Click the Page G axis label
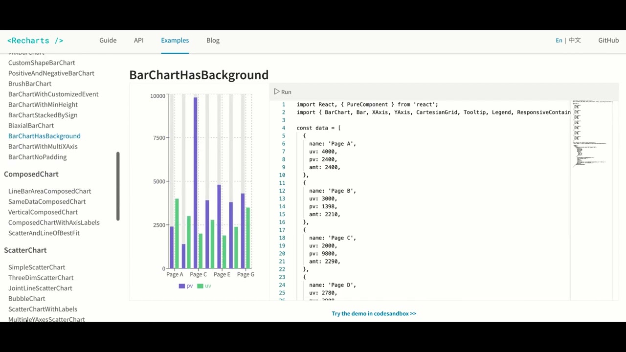The height and width of the screenshot is (352, 626). (x=246, y=274)
